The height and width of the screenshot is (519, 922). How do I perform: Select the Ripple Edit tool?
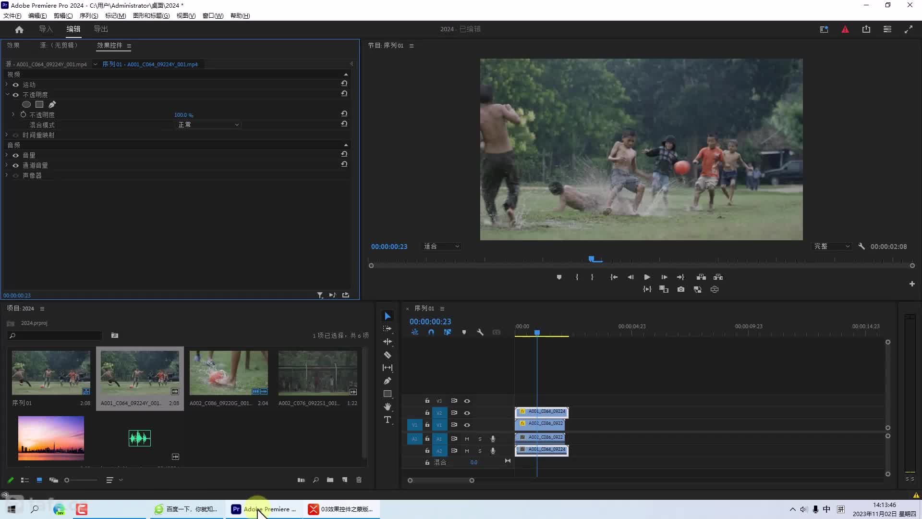388,342
